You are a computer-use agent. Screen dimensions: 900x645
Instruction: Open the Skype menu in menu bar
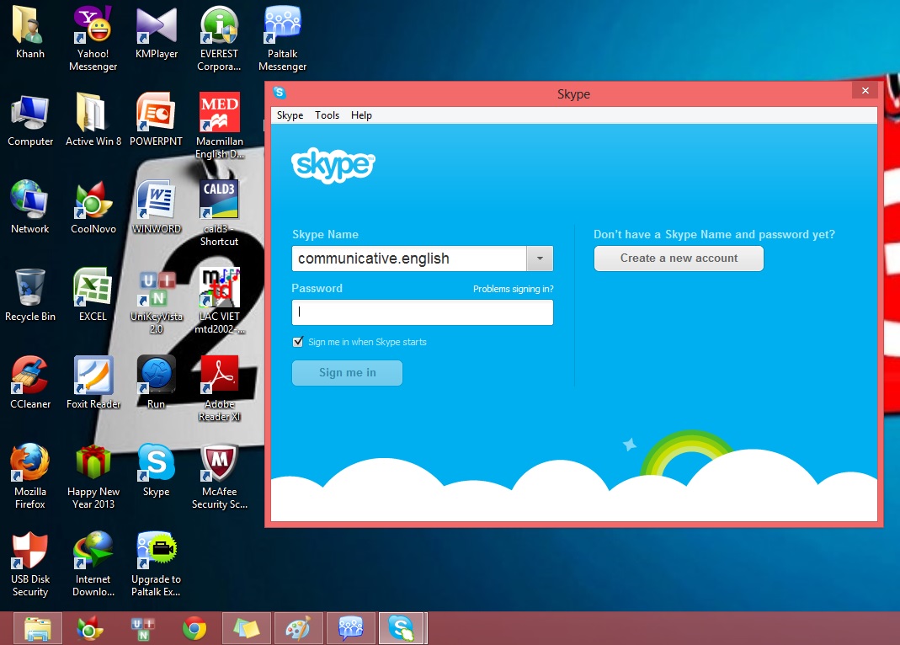click(290, 115)
